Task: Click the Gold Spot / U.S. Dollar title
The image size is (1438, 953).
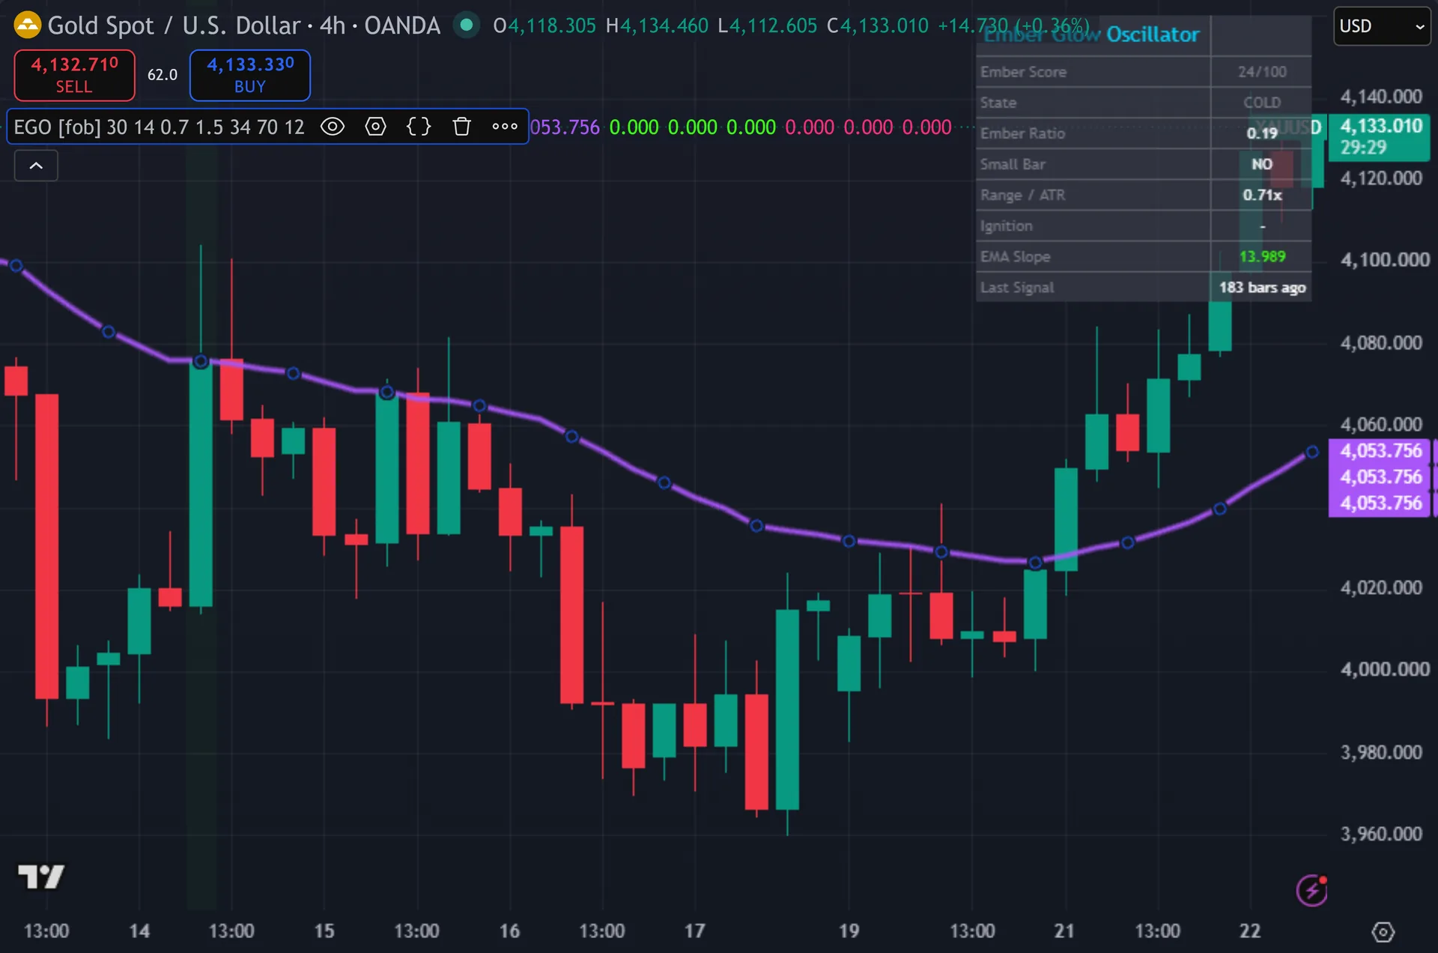Action: tap(174, 25)
